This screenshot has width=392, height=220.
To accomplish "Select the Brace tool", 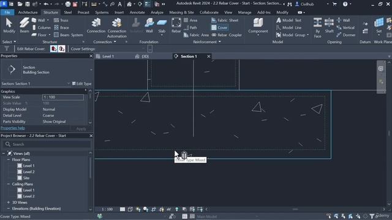I will (x=61, y=28).
